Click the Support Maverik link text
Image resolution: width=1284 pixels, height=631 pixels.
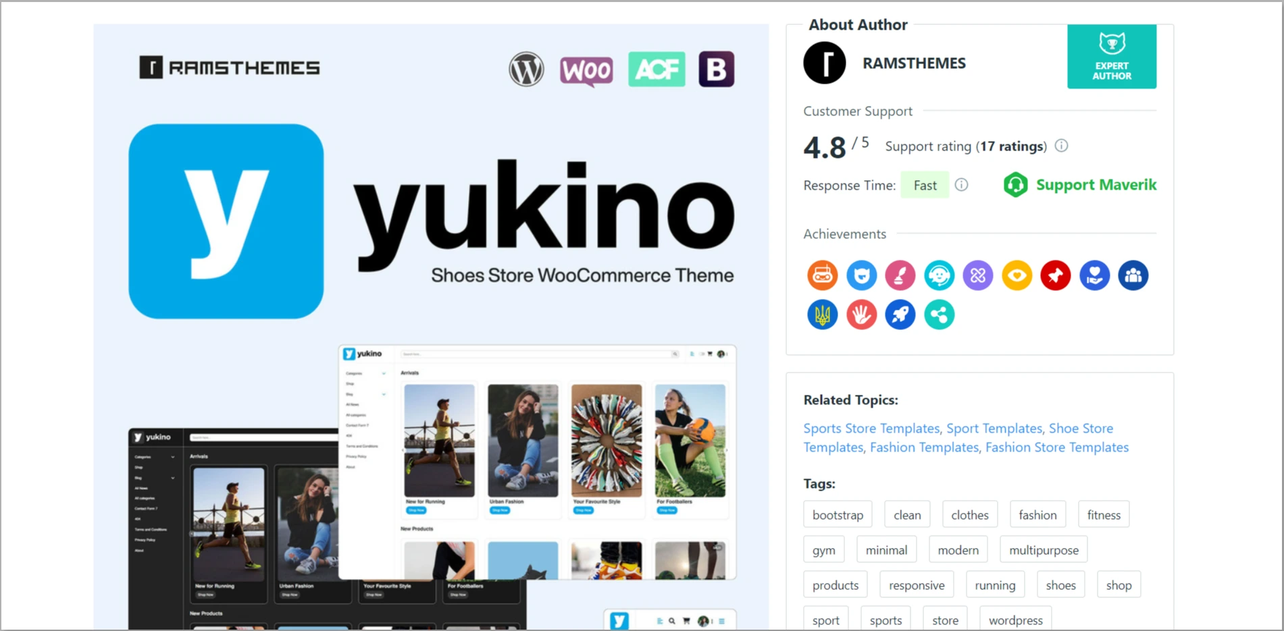click(1096, 185)
